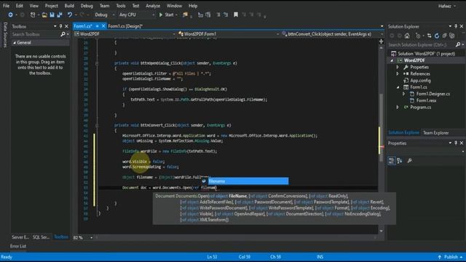The image size is (466, 262).
Task: Select App.config in Solution Explorer
Action: coord(420,81)
